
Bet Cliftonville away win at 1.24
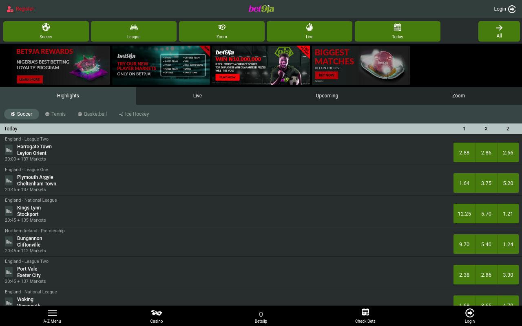pos(508,244)
